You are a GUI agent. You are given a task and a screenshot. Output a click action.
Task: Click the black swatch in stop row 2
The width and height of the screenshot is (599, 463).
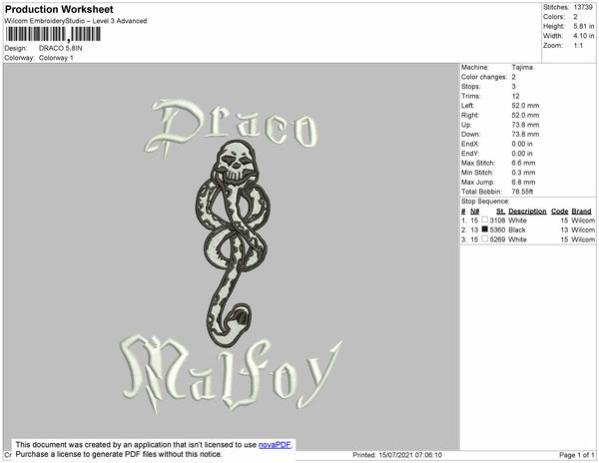[485, 230]
